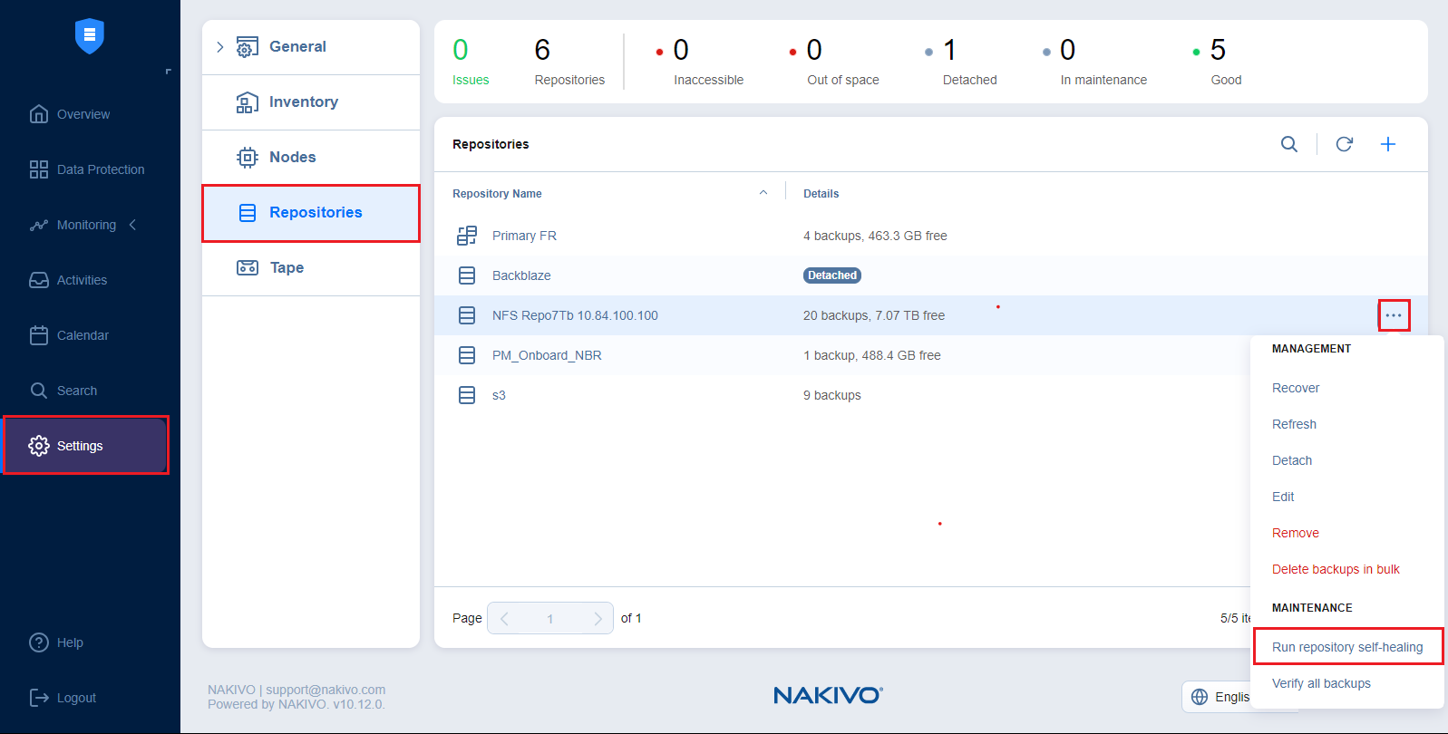Choose Detach from the management menu
The image size is (1448, 734).
(x=1291, y=460)
